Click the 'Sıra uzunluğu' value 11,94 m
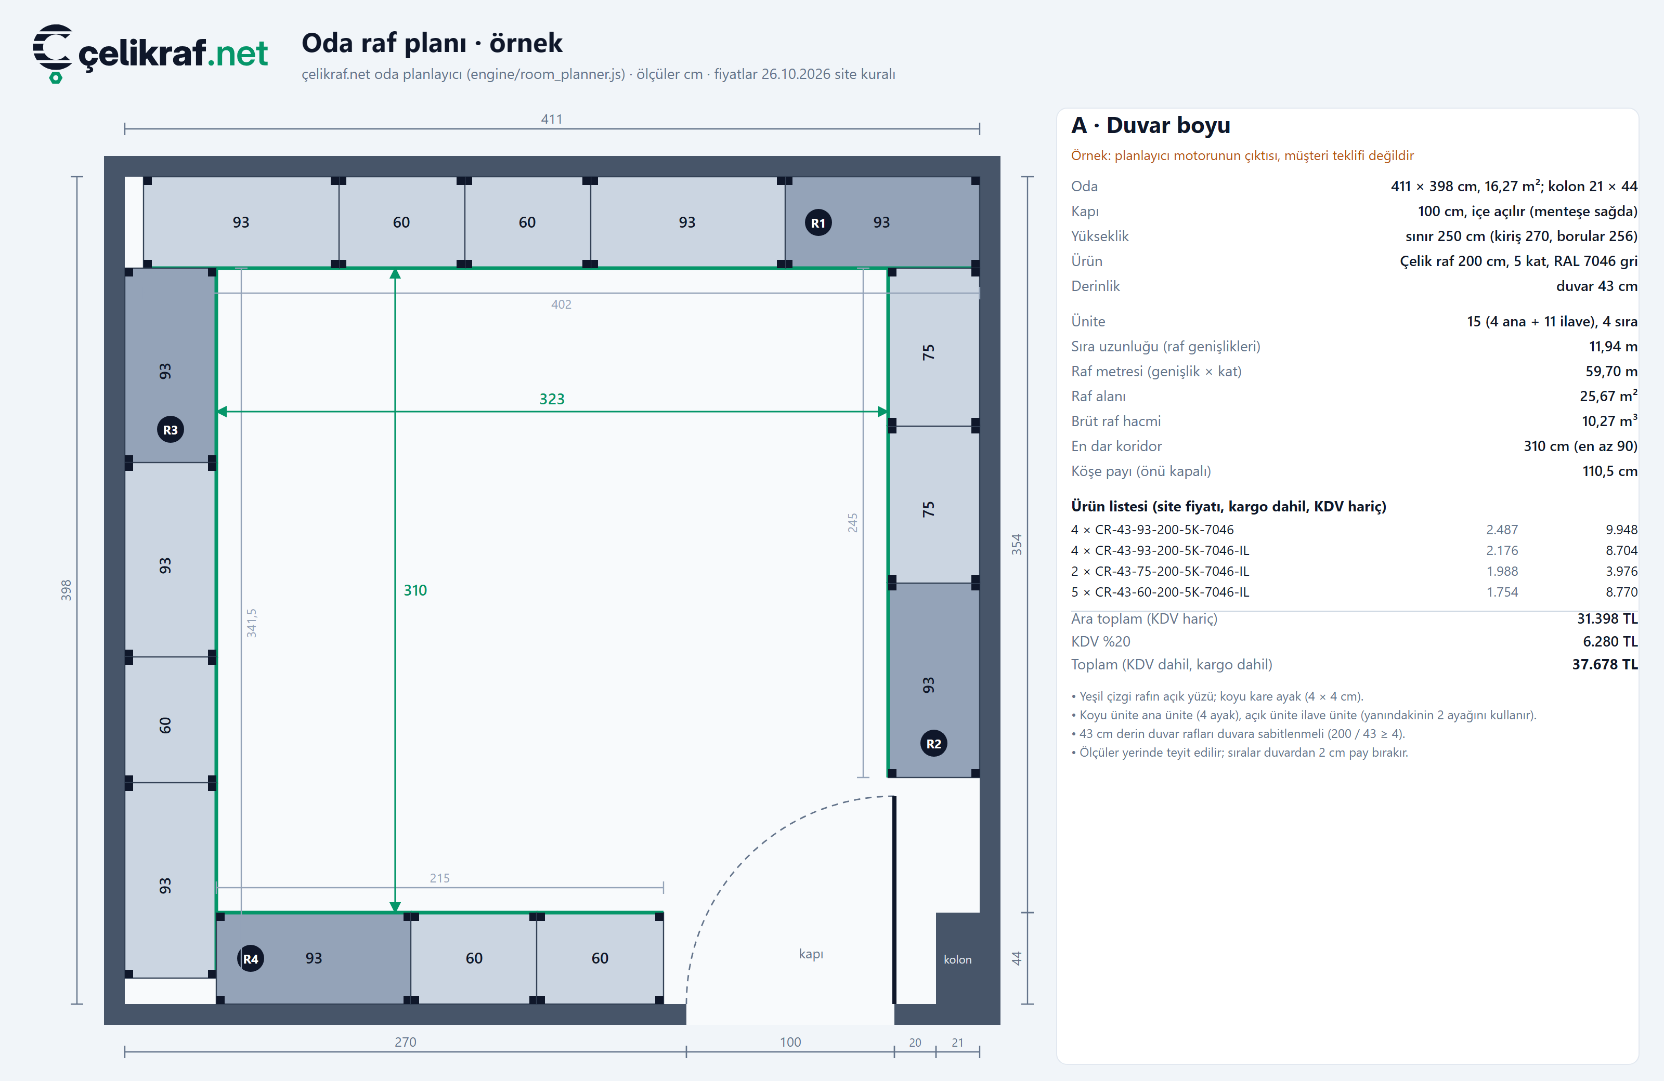This screenshot has width=1664, height=1081. 1613,346
